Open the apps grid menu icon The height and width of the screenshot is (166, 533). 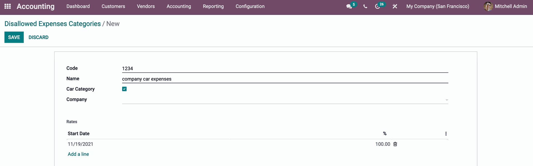[x=8, y=6]
